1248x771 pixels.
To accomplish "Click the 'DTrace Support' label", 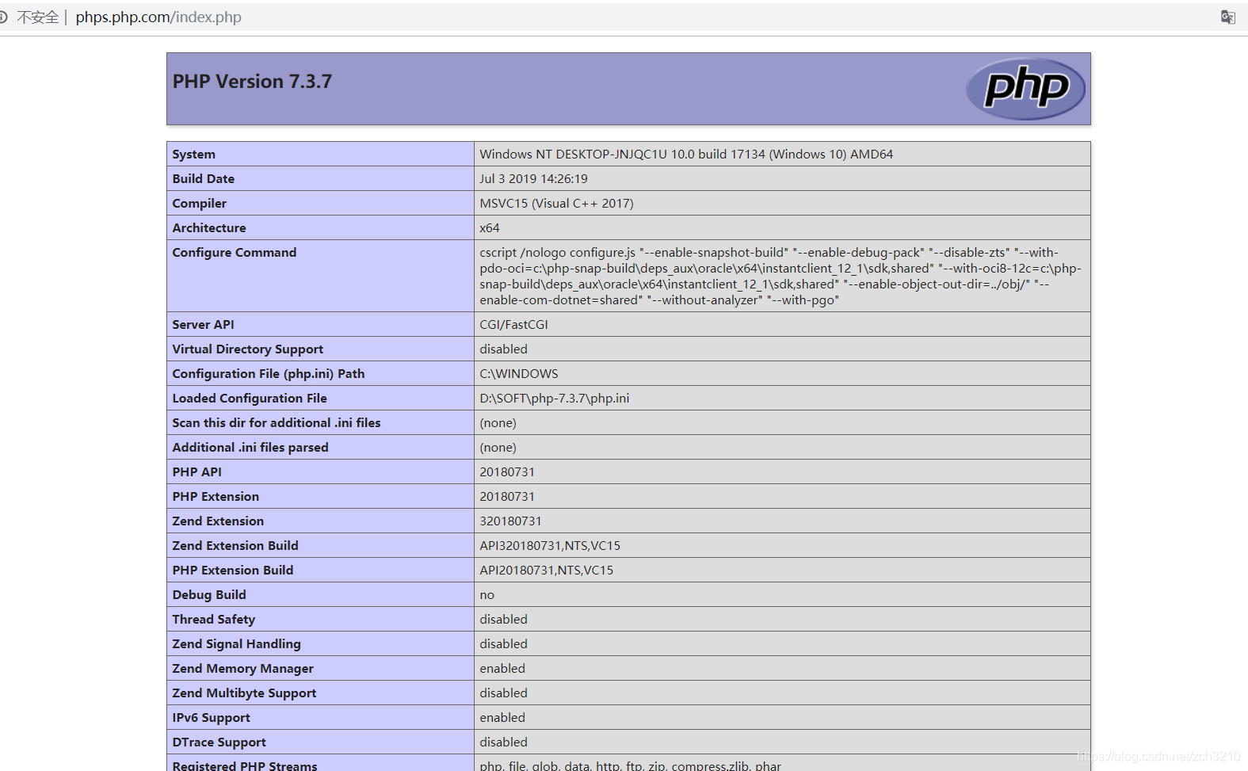I will (219, 742).
